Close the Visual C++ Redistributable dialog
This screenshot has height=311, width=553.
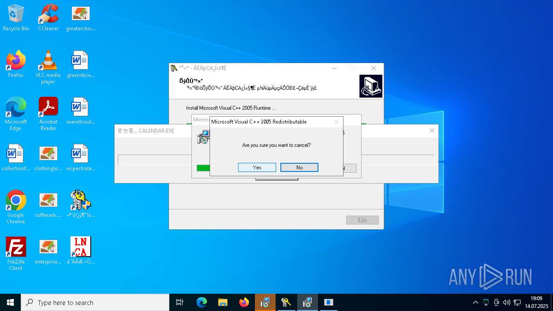tap(336, 122)
